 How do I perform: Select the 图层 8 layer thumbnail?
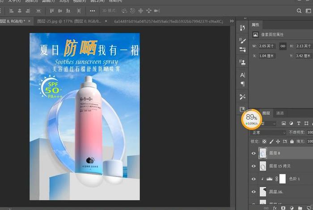[x=263, y=153]
